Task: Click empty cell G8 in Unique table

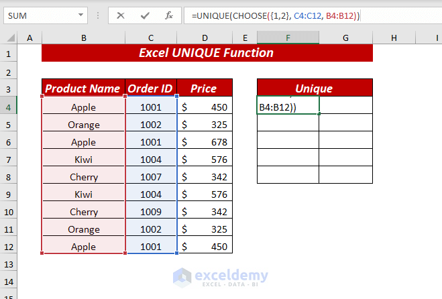Action: click(345, 175)
